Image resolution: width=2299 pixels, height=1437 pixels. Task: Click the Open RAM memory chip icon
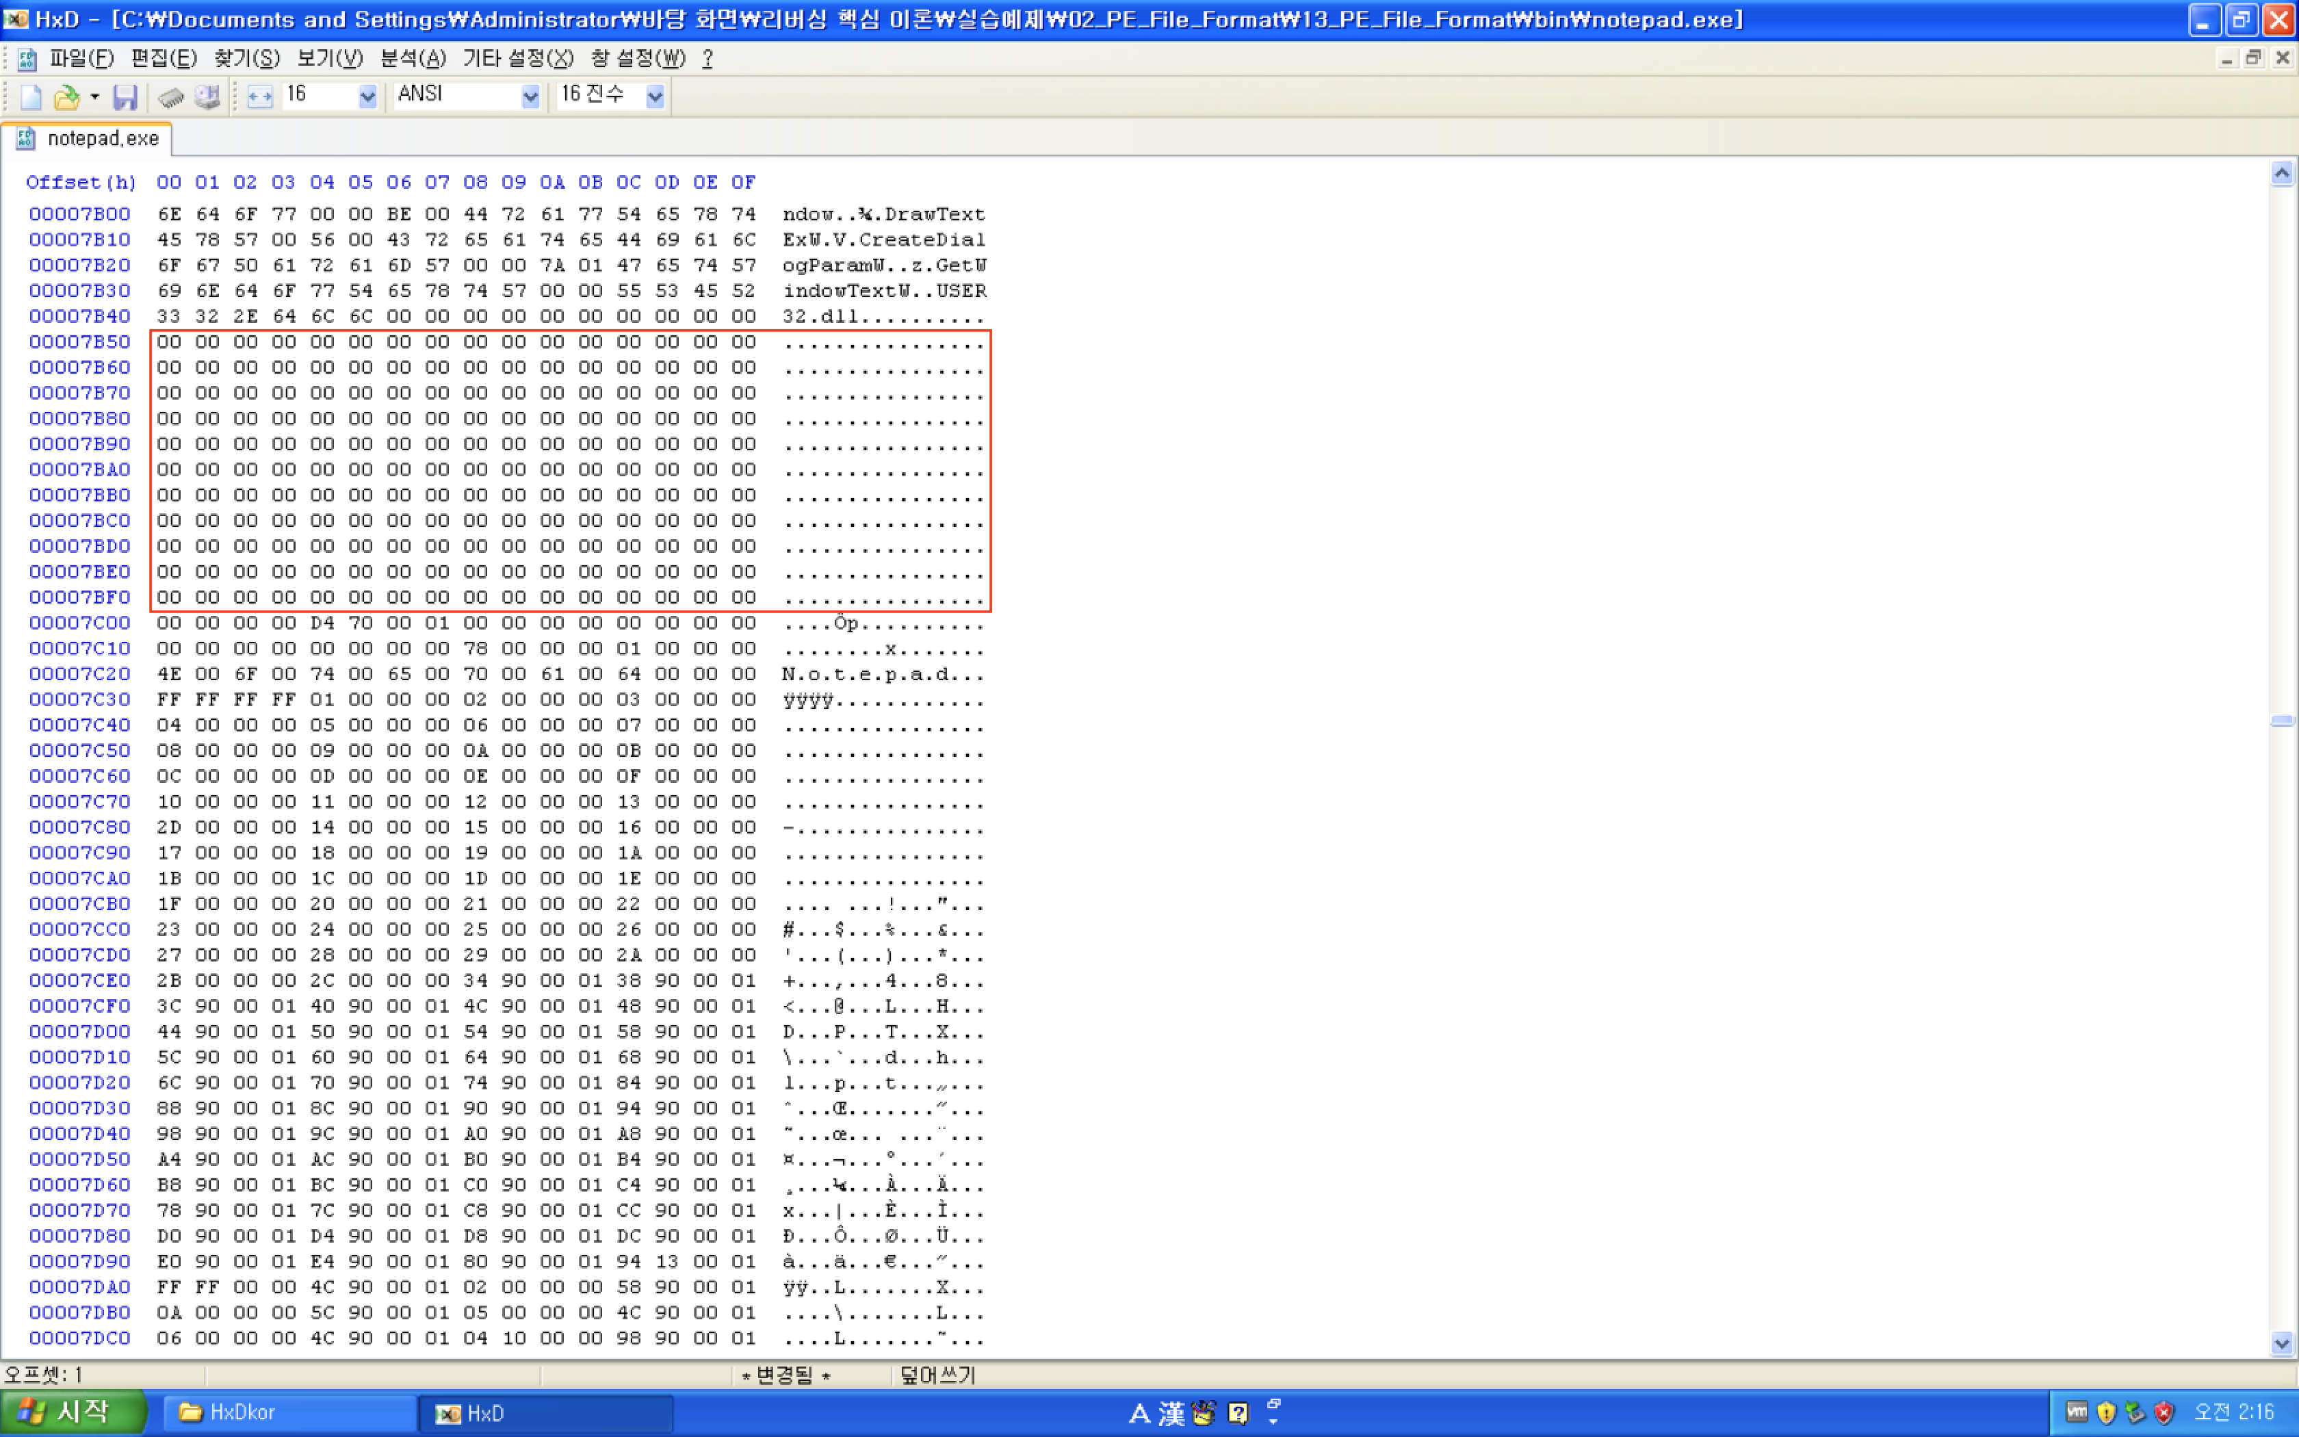tap(171, 97)
